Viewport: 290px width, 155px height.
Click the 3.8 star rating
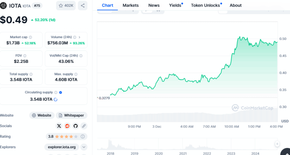63,137
